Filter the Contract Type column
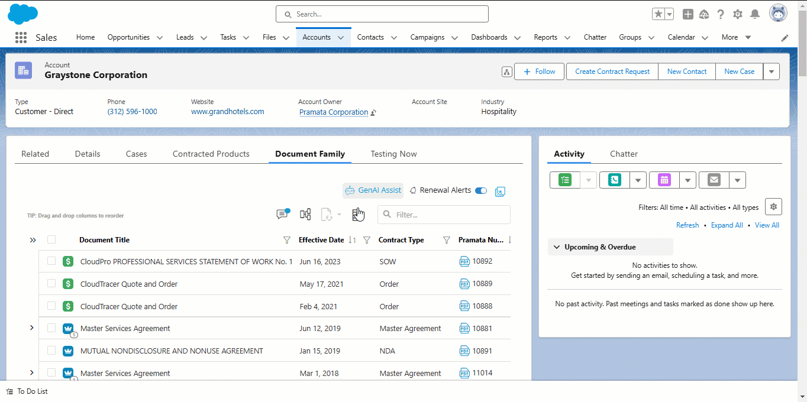 pos(447,240)
